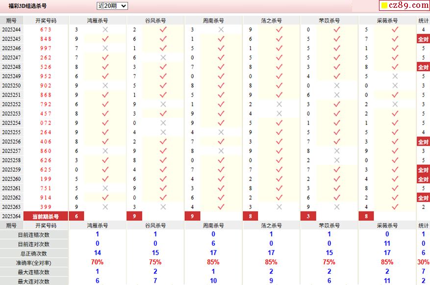Screen dimensions: 430x285
Task: Click the check mark for 鸿雁杀号 in row 2025245
Action: [105, 39]
